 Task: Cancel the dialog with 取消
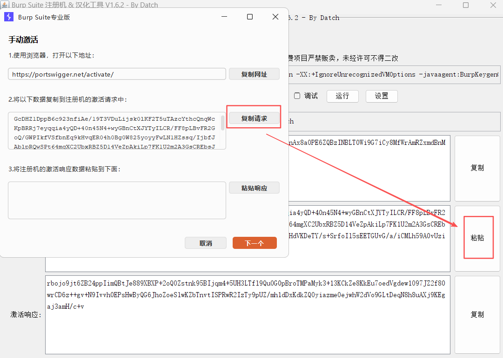tap(206, 243)
